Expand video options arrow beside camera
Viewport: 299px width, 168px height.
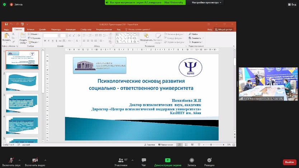[x=45, y=160]
